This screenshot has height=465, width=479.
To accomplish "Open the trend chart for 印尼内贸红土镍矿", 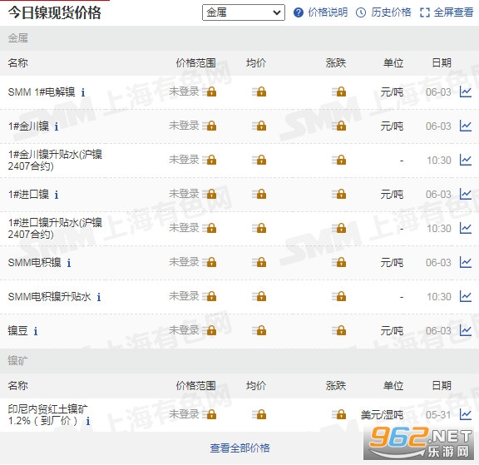I will pos(466,414).
